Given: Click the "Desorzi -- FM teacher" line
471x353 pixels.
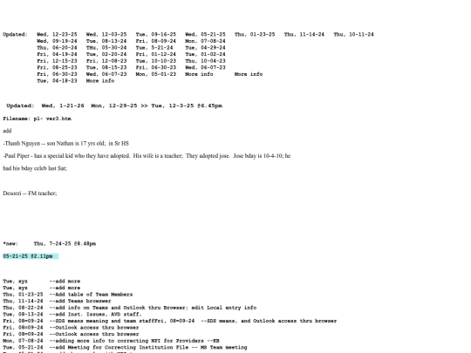Looking at the screenshot, I should click(x=30, y=193).
